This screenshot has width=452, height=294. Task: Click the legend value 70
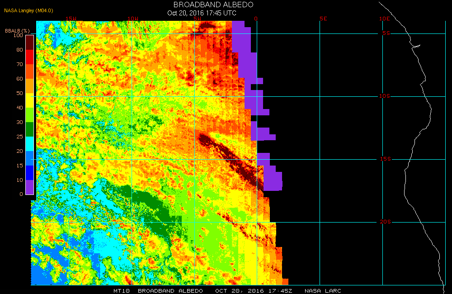(x=19, y=64)
